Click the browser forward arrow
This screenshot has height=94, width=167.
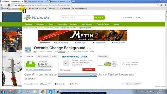tap(5, 5)
